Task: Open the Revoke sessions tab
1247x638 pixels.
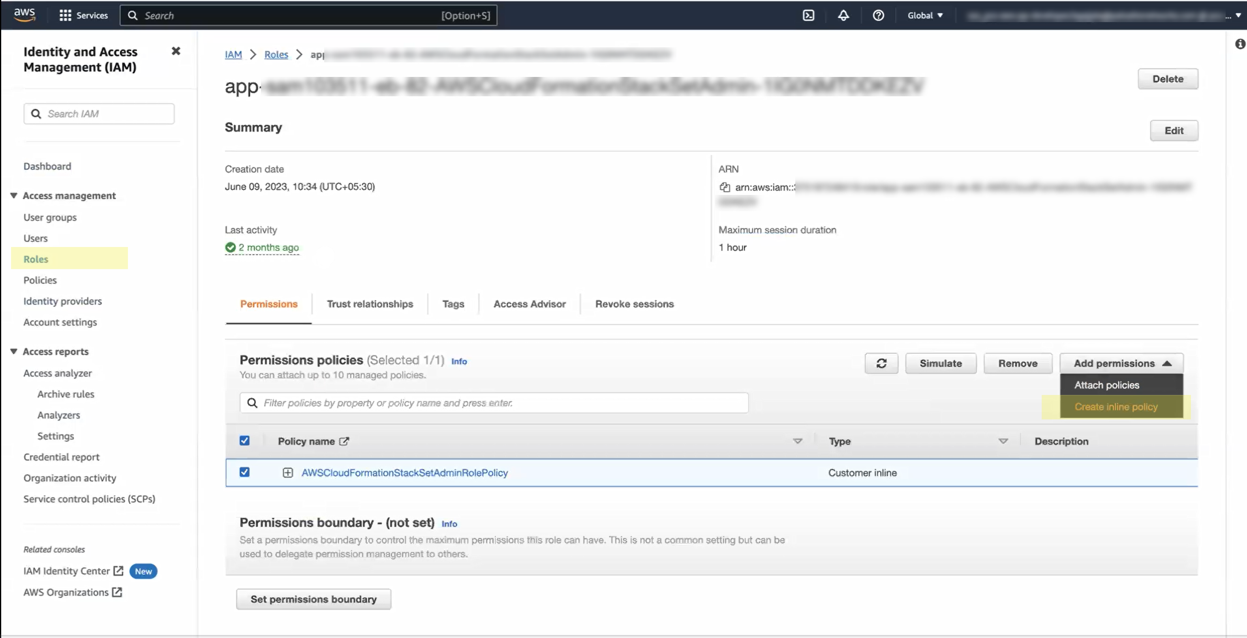Action: (x=634, y=304)
